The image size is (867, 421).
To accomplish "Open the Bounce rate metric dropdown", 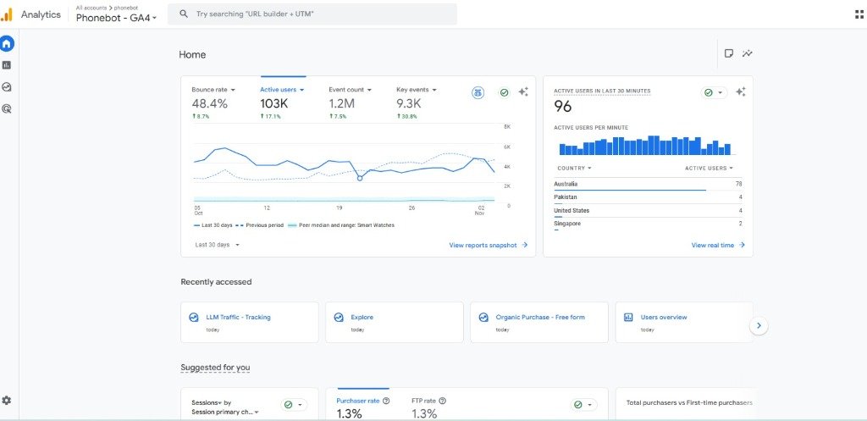I will click(x=213, y=90).
